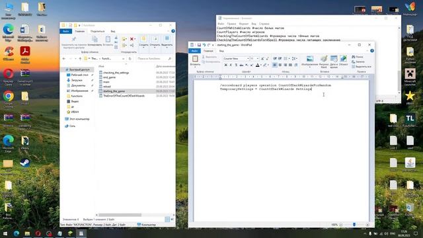Click Zoom out minus in WordPad status bar

(x=341, y=225)
